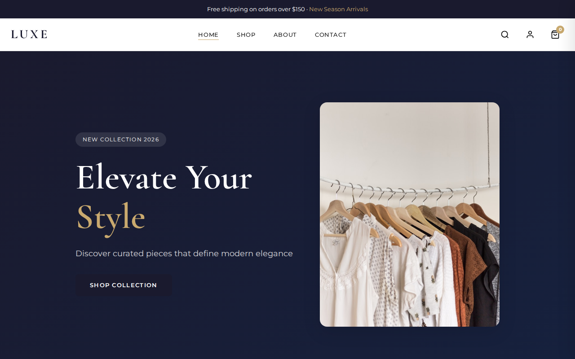Open the CONTACT navigation item
This screenshot has height=359, width=575.
(x=331, y=35)
